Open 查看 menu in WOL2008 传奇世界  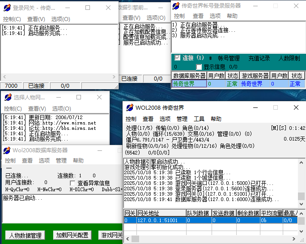click(148, 119)
